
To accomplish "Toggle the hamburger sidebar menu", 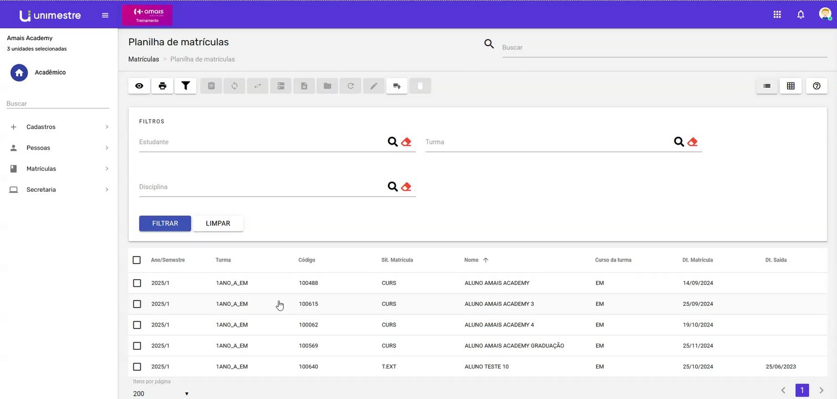I will [105, 15].
